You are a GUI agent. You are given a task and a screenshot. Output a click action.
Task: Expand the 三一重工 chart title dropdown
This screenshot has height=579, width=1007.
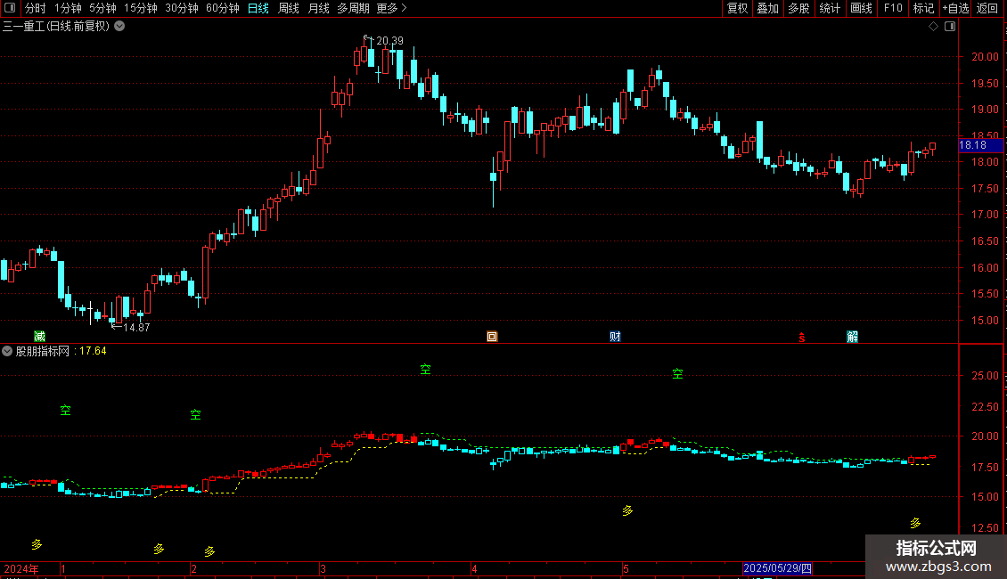tap(119, 27)
